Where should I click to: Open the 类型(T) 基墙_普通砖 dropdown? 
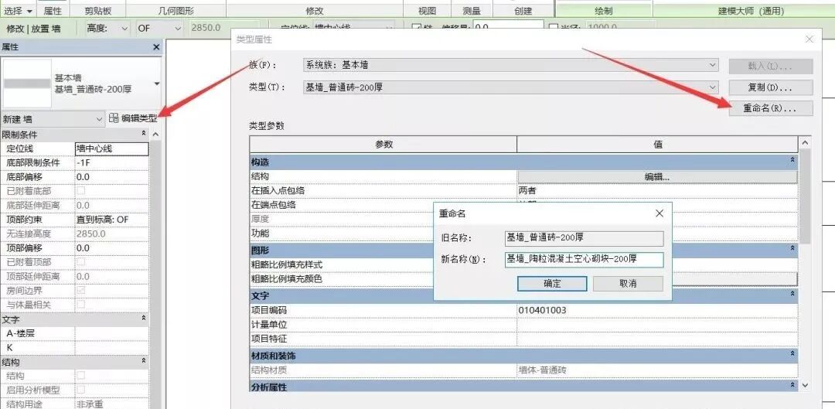(713, 87)
